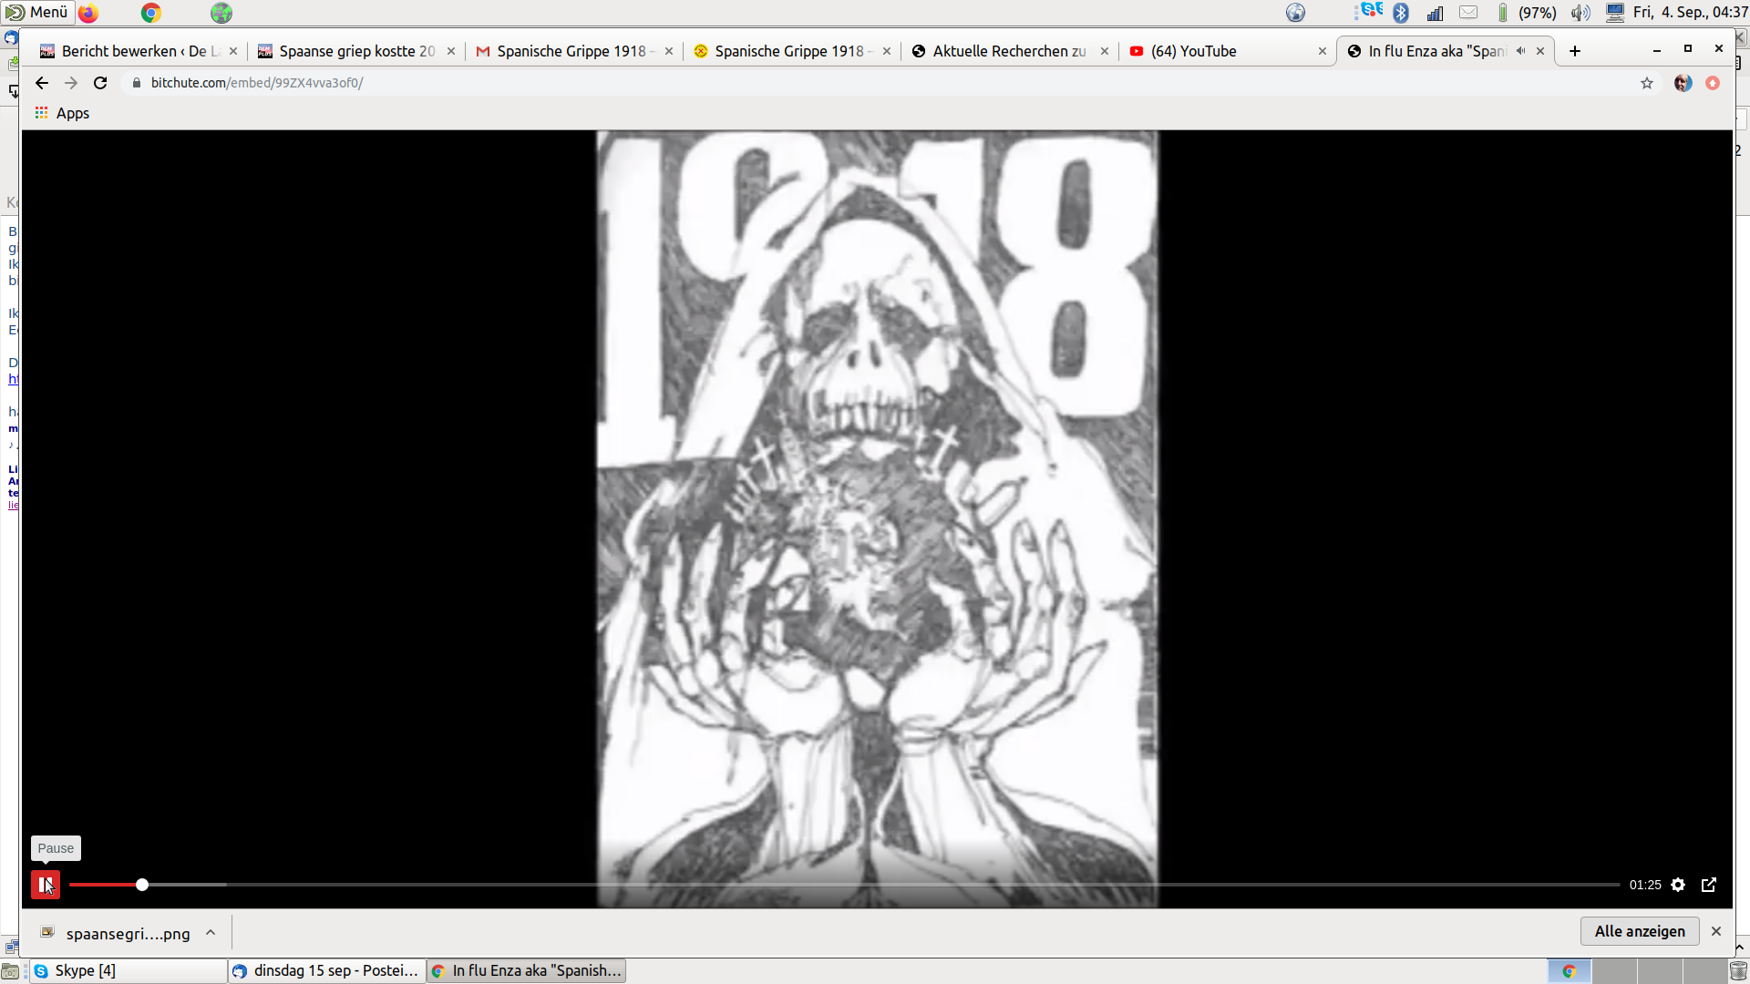Click the progress bar playhead knob

pyautogui.click(x=142, y=885)
